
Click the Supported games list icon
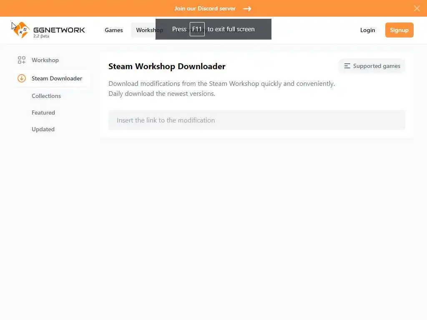347,66
